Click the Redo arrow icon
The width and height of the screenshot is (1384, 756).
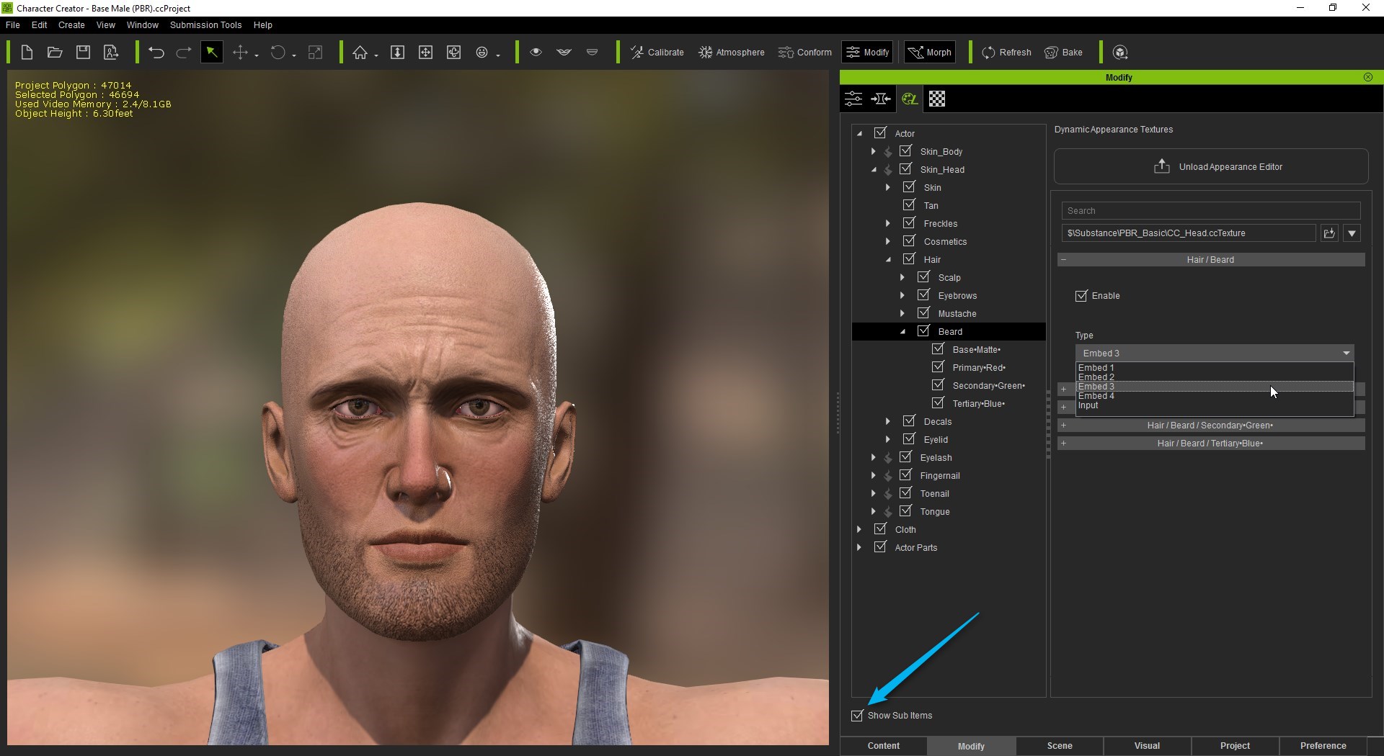184,52
